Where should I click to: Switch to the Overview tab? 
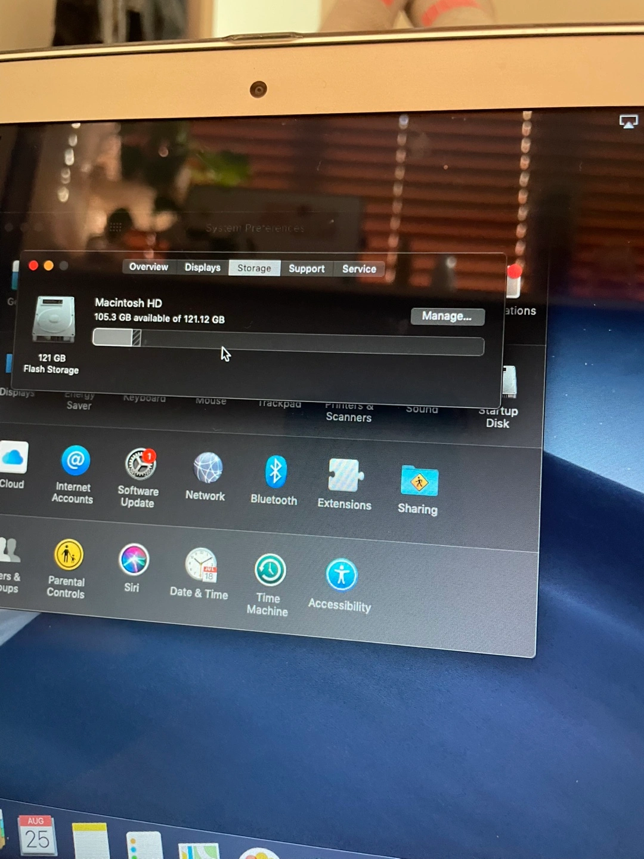click(x=148, y=267)
